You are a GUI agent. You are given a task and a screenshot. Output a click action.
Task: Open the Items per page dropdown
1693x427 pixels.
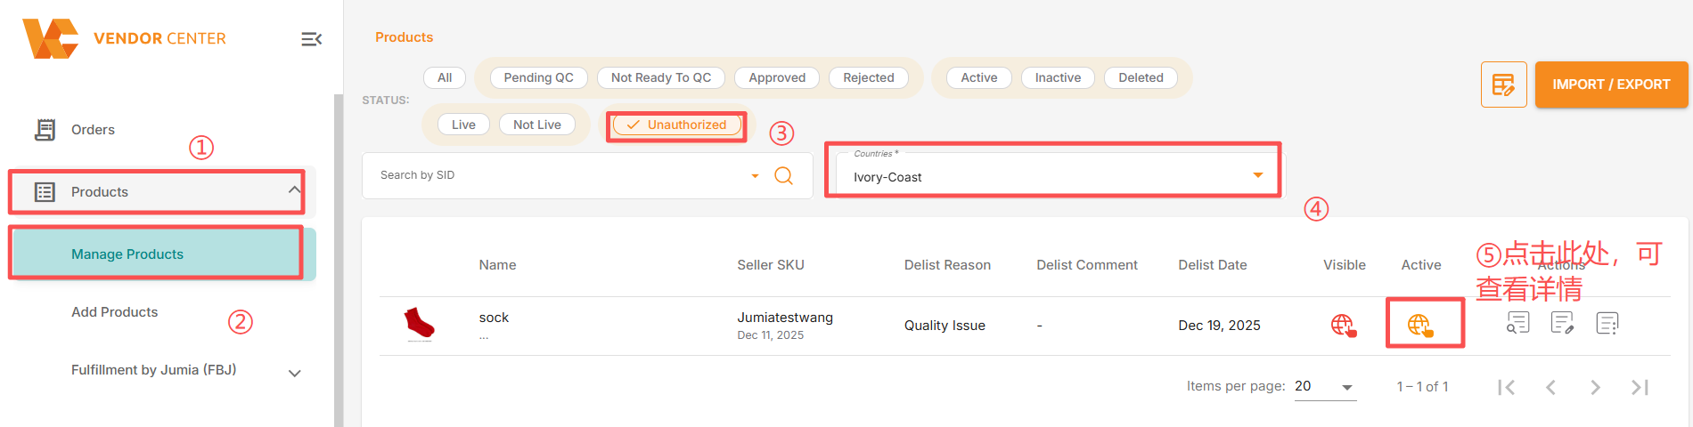pyautogui.click(x=1324, y=386)
